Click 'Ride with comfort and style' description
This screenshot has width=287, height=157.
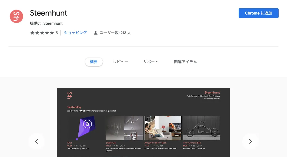pyautogui.click(x=194, y=148)
